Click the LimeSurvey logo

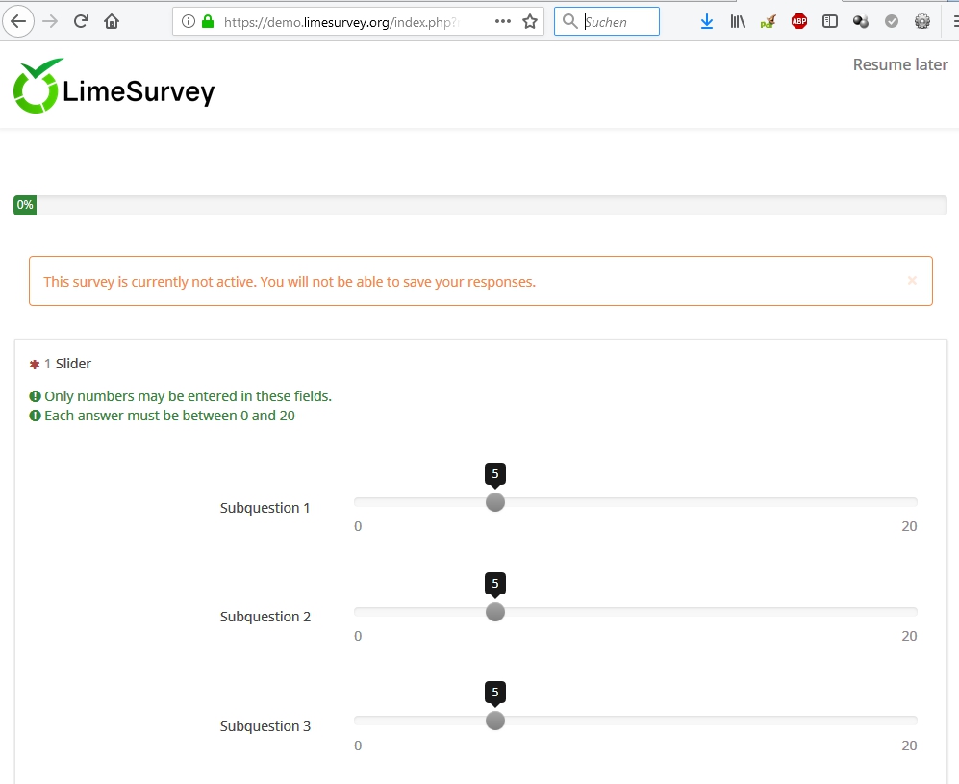pos(114,87)
